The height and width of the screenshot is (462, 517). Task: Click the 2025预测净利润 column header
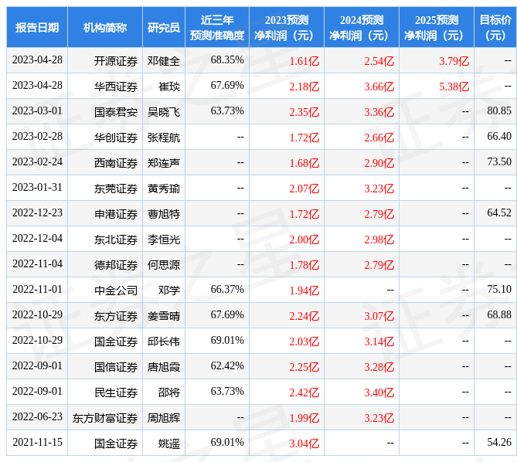coord(436,28)
